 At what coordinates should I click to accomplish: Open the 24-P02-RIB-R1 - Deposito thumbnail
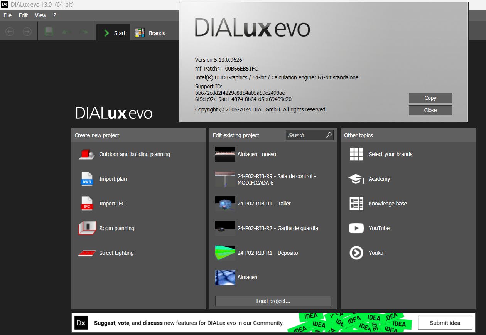[225, 253]
